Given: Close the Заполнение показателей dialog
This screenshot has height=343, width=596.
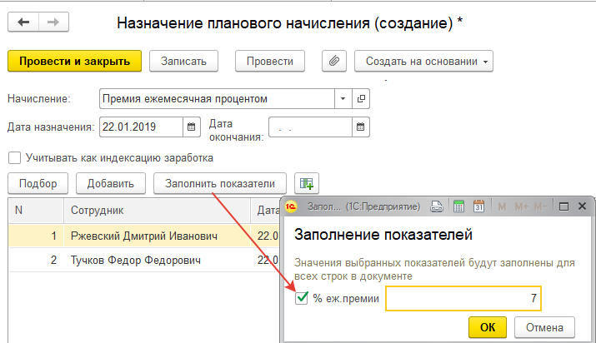Looking at the screenshot, I should click(582, 206).
